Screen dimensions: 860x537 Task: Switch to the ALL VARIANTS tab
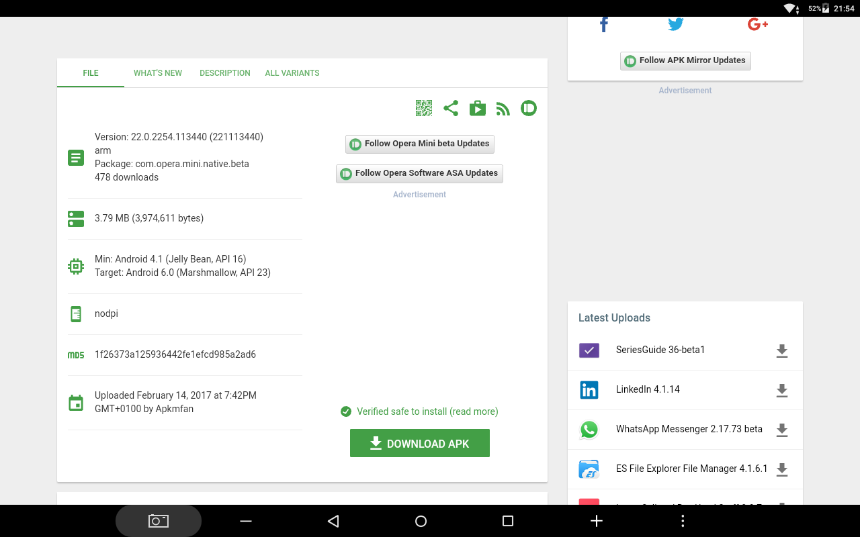click(x=292, y=73)
